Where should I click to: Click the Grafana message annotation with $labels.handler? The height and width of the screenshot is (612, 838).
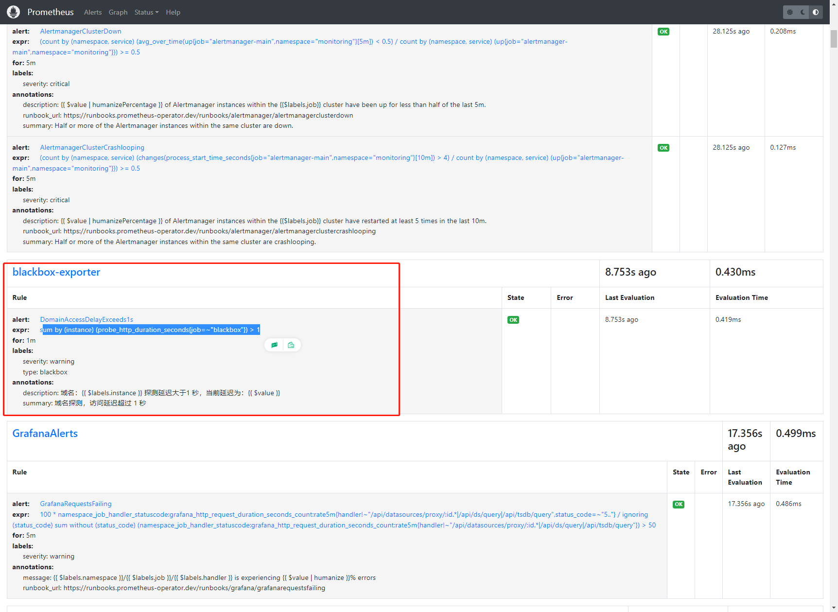199,578
